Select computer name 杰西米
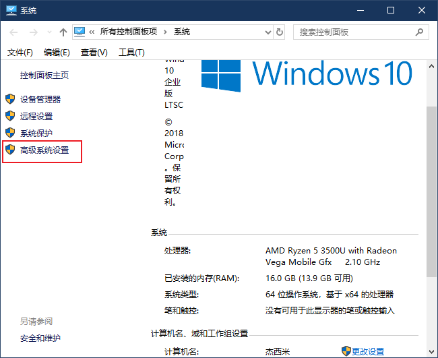This screenshot has height=358, width=438. 278,351
